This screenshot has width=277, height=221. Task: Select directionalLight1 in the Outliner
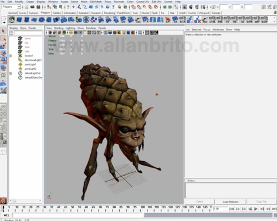[33, 60]
